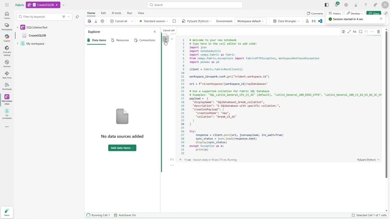
Task: Click the stop session square icon
Action: click(x=174, y=21)
